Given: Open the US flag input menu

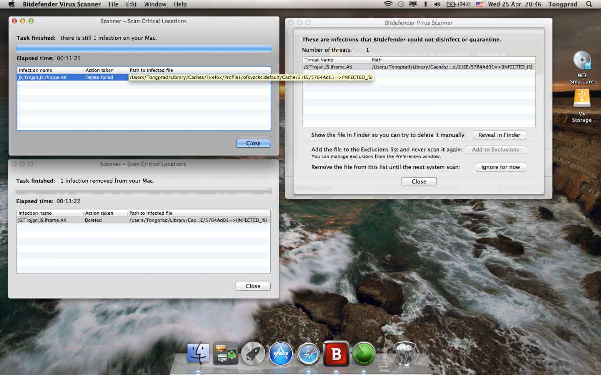Looking at the screenshot, I should (479, 4).
